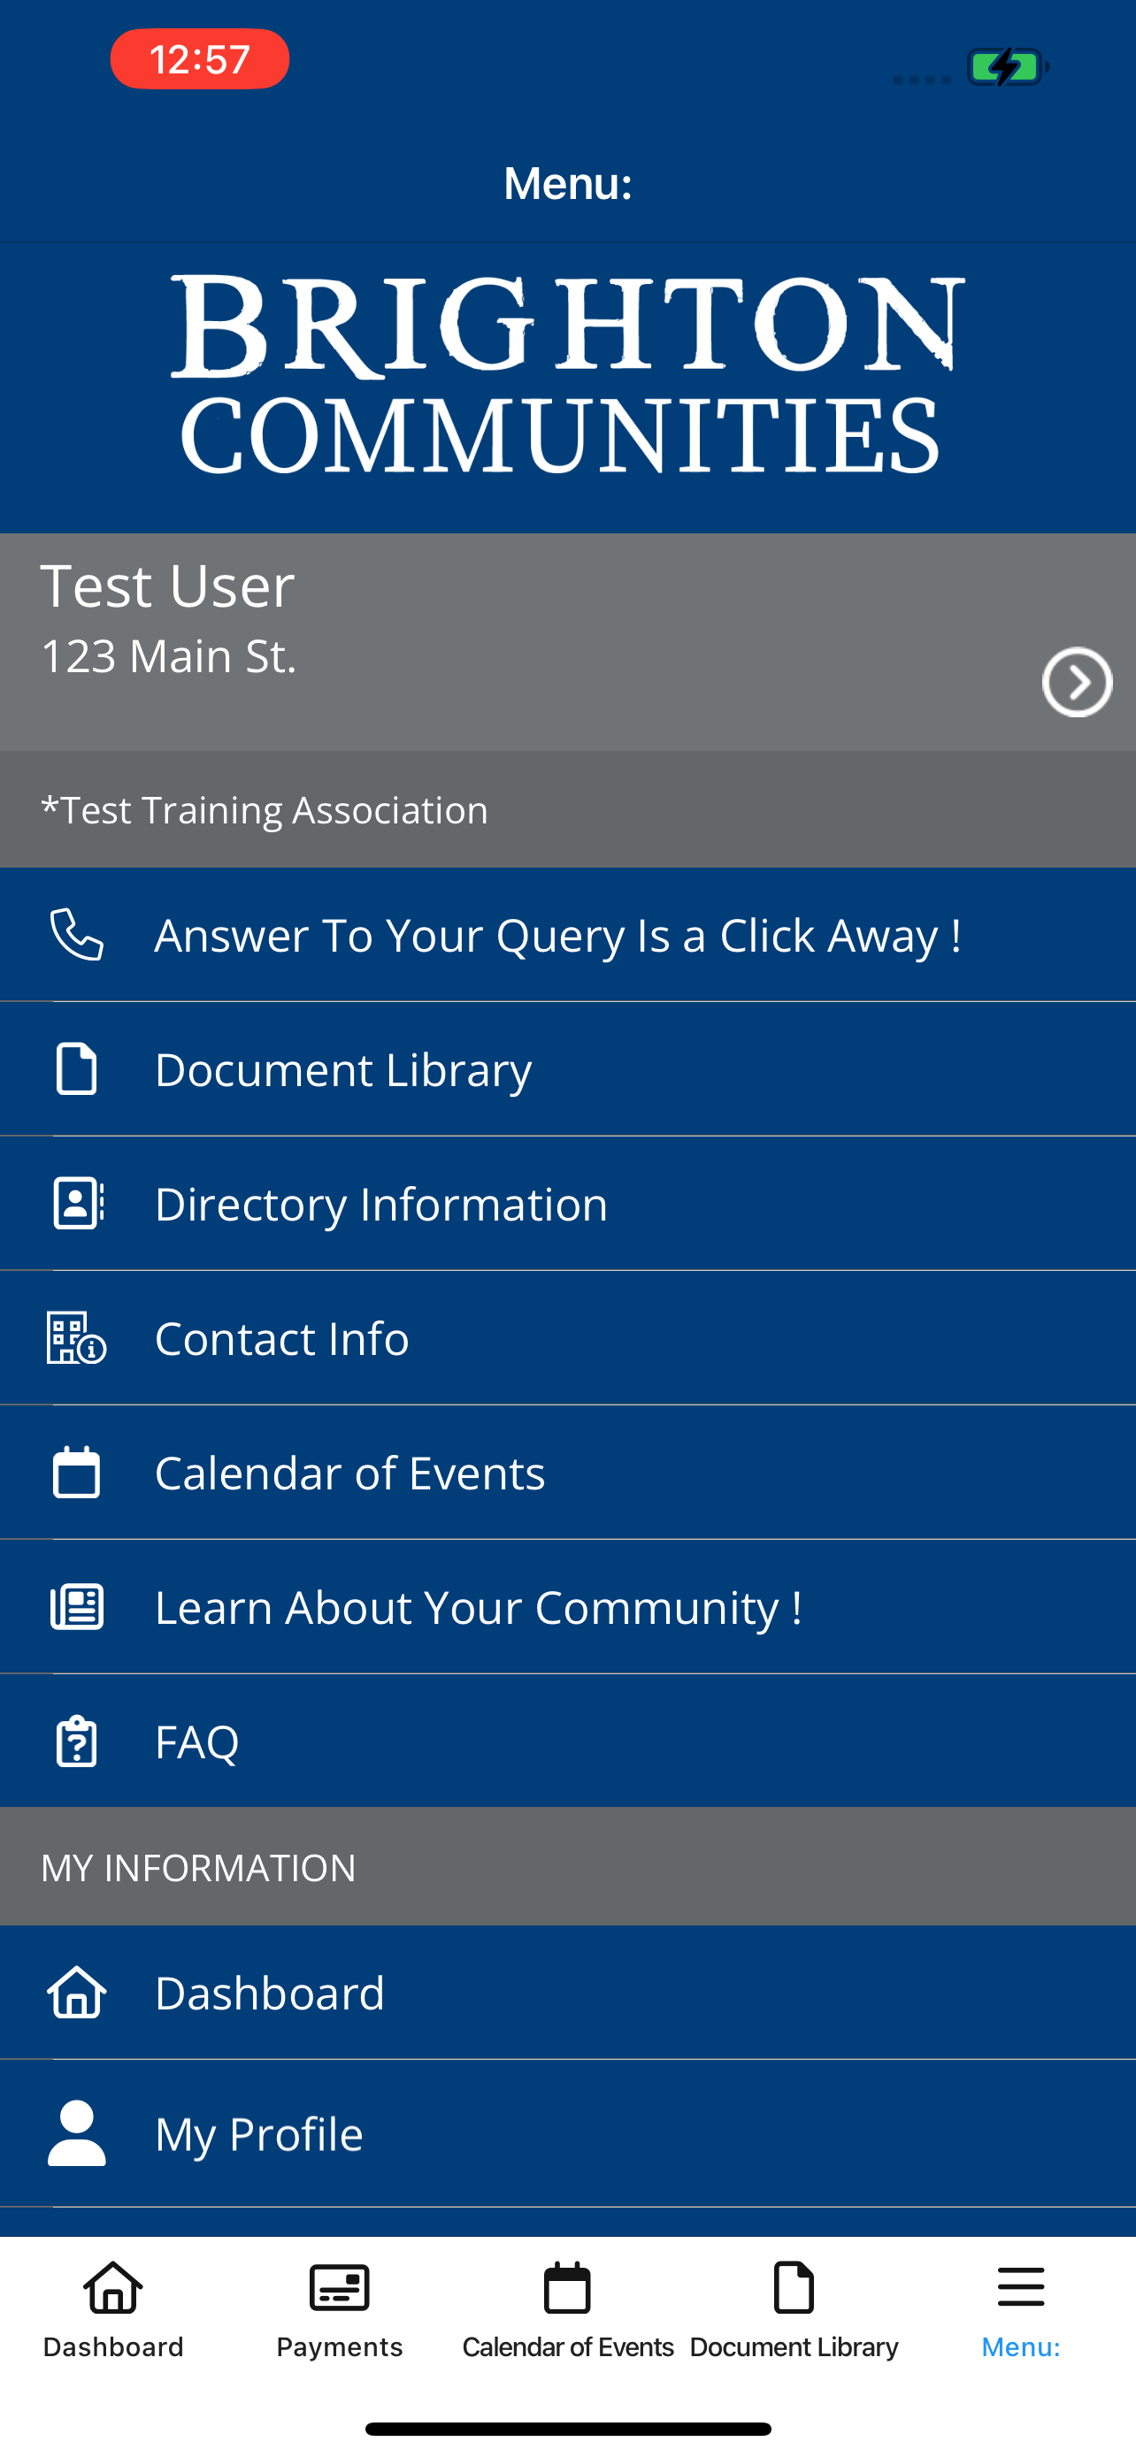
Task: Tap the phone icon beside Answer To Your Query
Action: pyautogui.click(x=76, y=934)
